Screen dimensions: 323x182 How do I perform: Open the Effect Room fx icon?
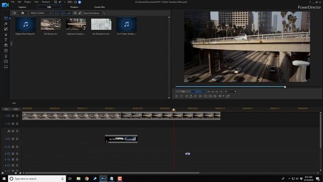[6, 24]
